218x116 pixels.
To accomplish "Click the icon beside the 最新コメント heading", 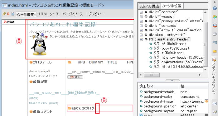I will (31, 111).
